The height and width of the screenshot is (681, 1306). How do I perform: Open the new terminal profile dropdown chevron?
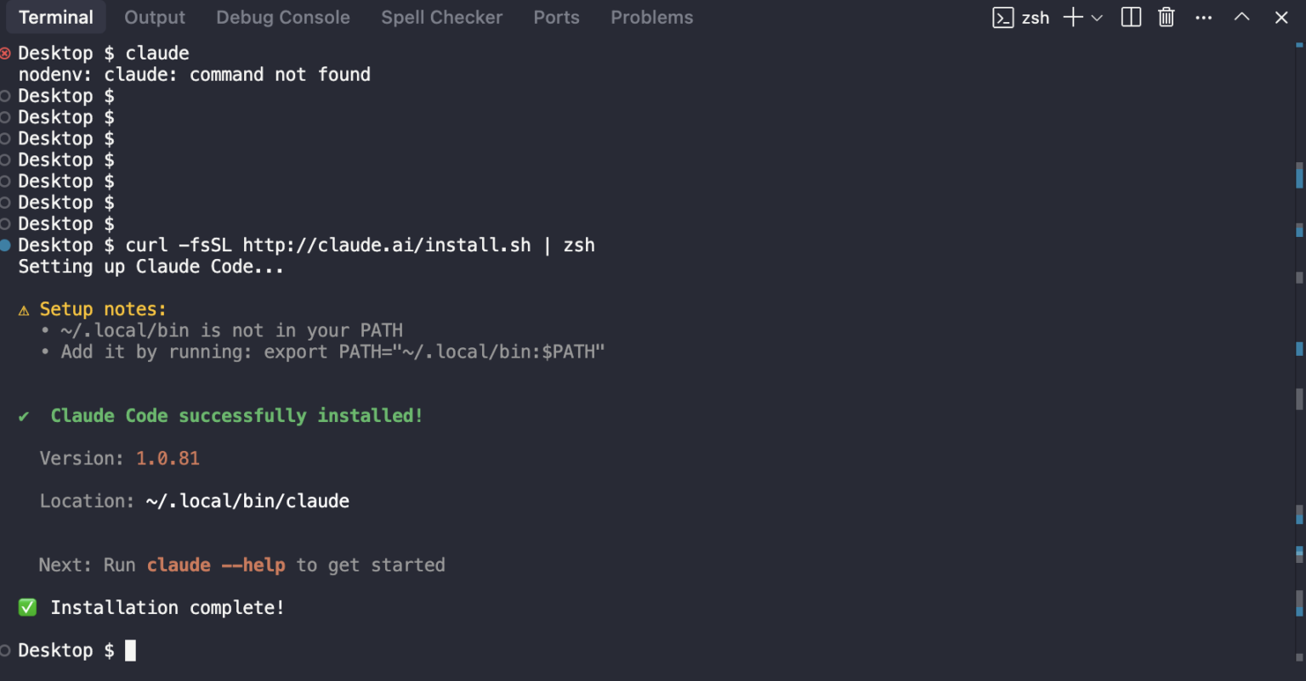coord(1097,17)
